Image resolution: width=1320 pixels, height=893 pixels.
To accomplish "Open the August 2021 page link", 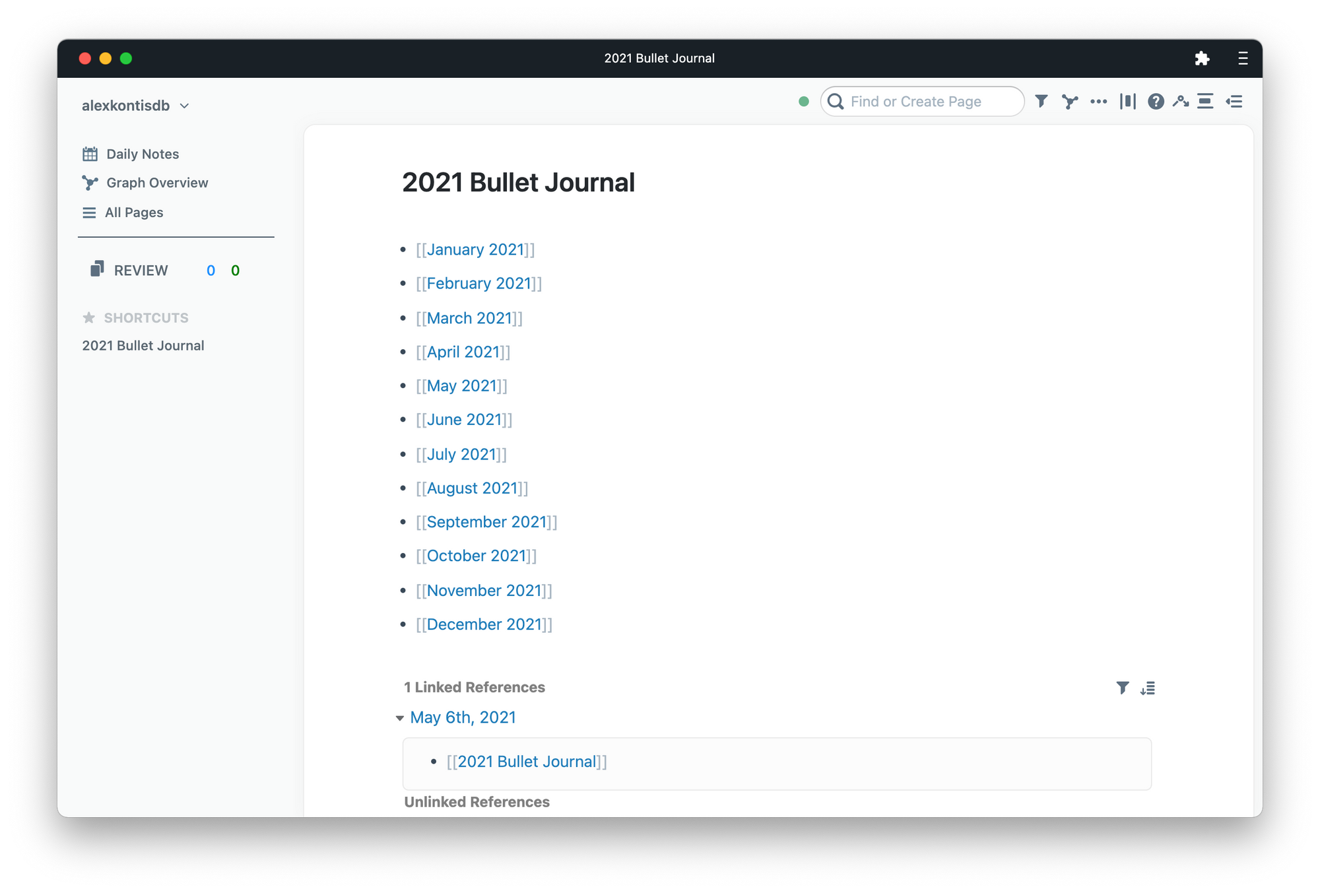I will [x=472, y=488].
